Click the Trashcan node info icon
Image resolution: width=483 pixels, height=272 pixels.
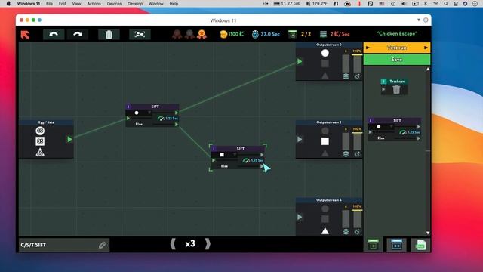383,82
